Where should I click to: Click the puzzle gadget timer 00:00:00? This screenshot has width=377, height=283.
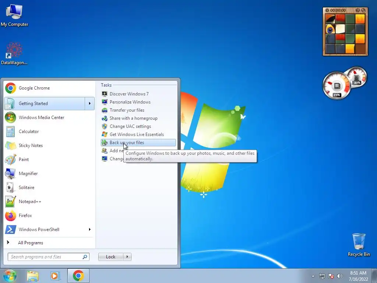[x=338, y=10]
